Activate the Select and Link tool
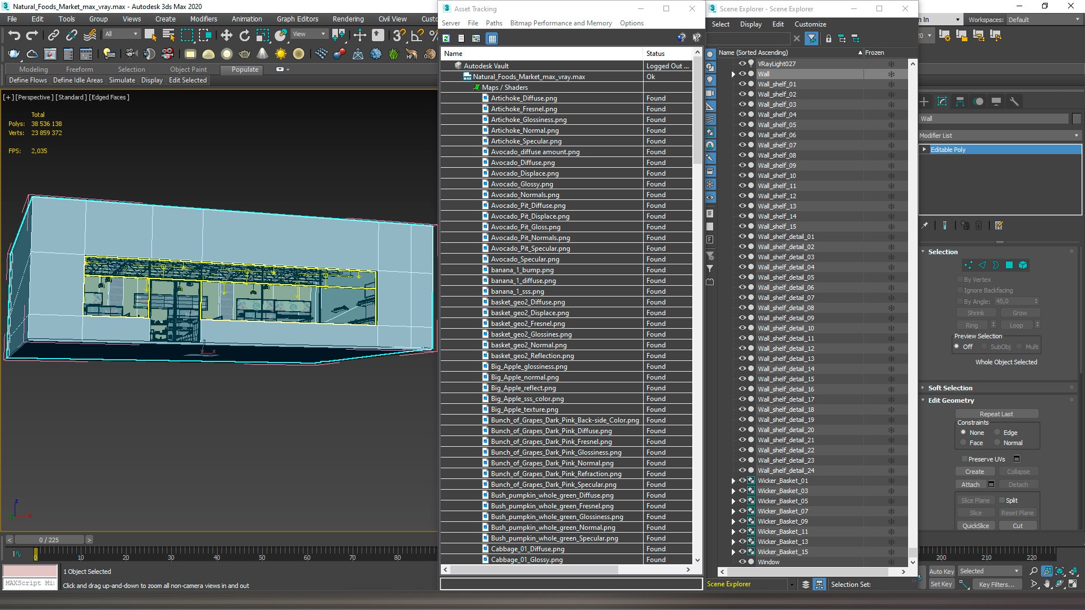This screenshot has width=1085, height=610. [x=53, y=35]
